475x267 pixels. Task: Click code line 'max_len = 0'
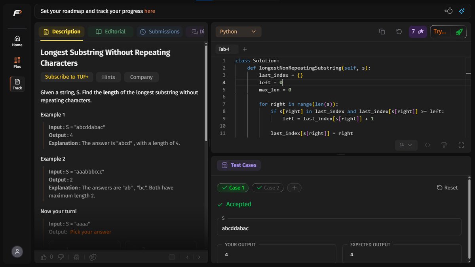click(x=275, y=90)
